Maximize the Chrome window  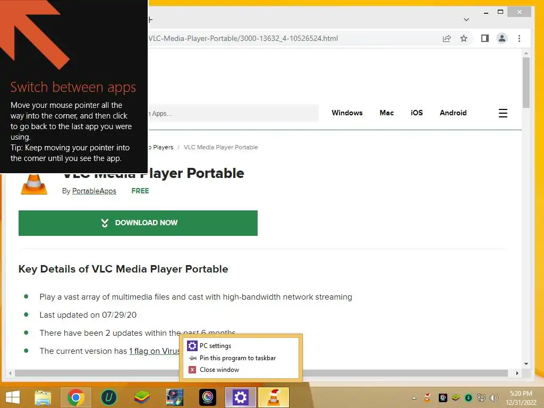click(x=500, y=12)
